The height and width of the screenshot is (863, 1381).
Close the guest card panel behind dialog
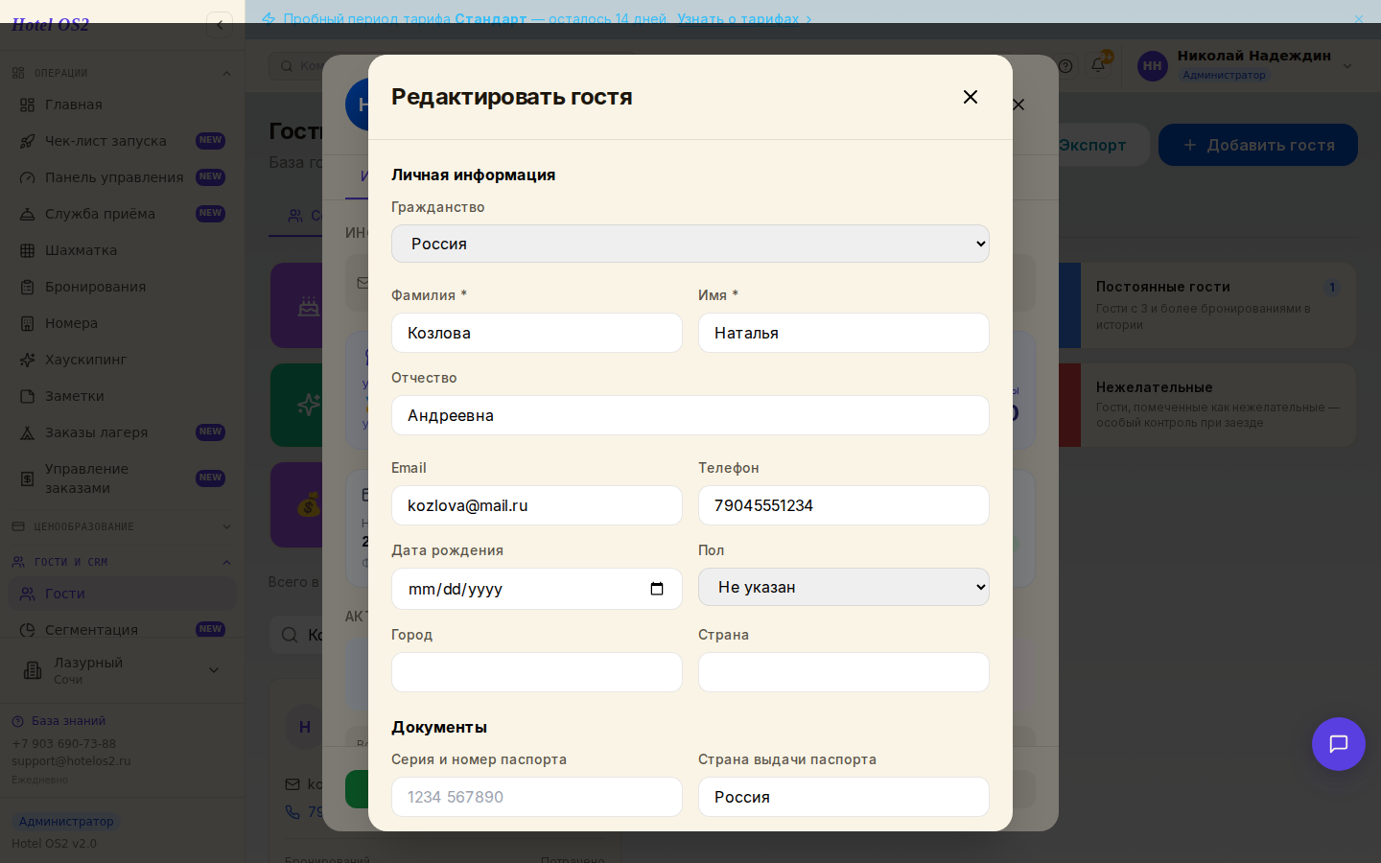tap(1019, 105)
